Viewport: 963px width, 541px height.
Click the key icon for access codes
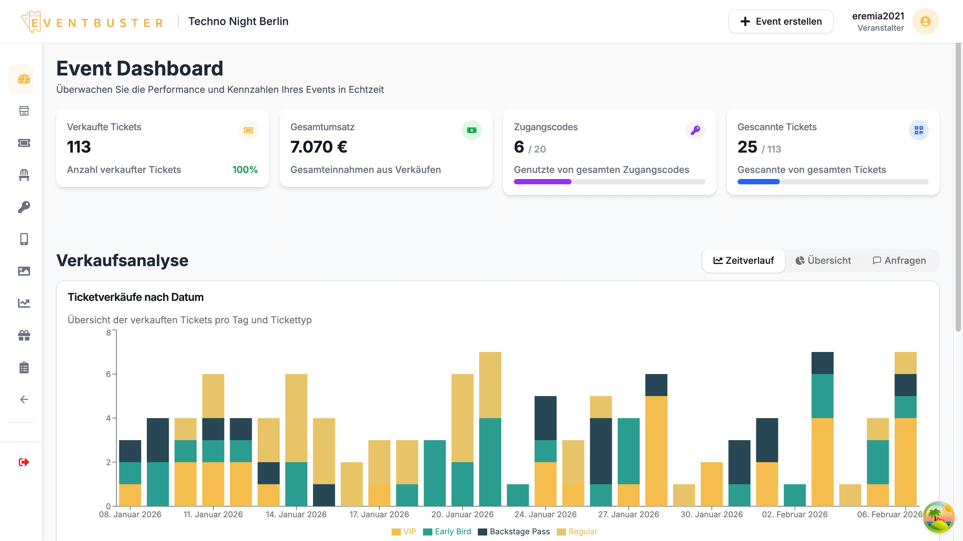coord(24,207)
